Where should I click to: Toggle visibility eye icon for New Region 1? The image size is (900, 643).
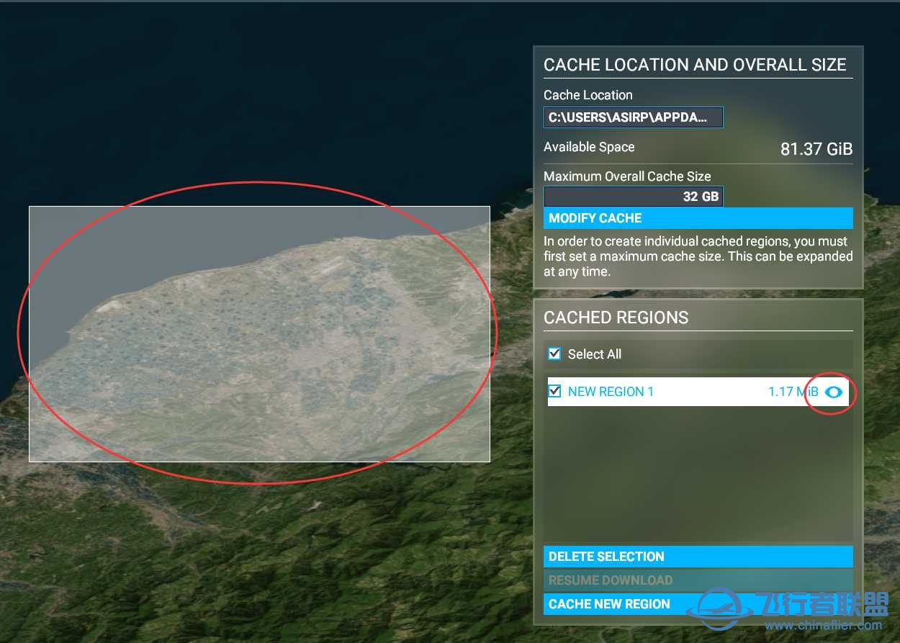834,392
